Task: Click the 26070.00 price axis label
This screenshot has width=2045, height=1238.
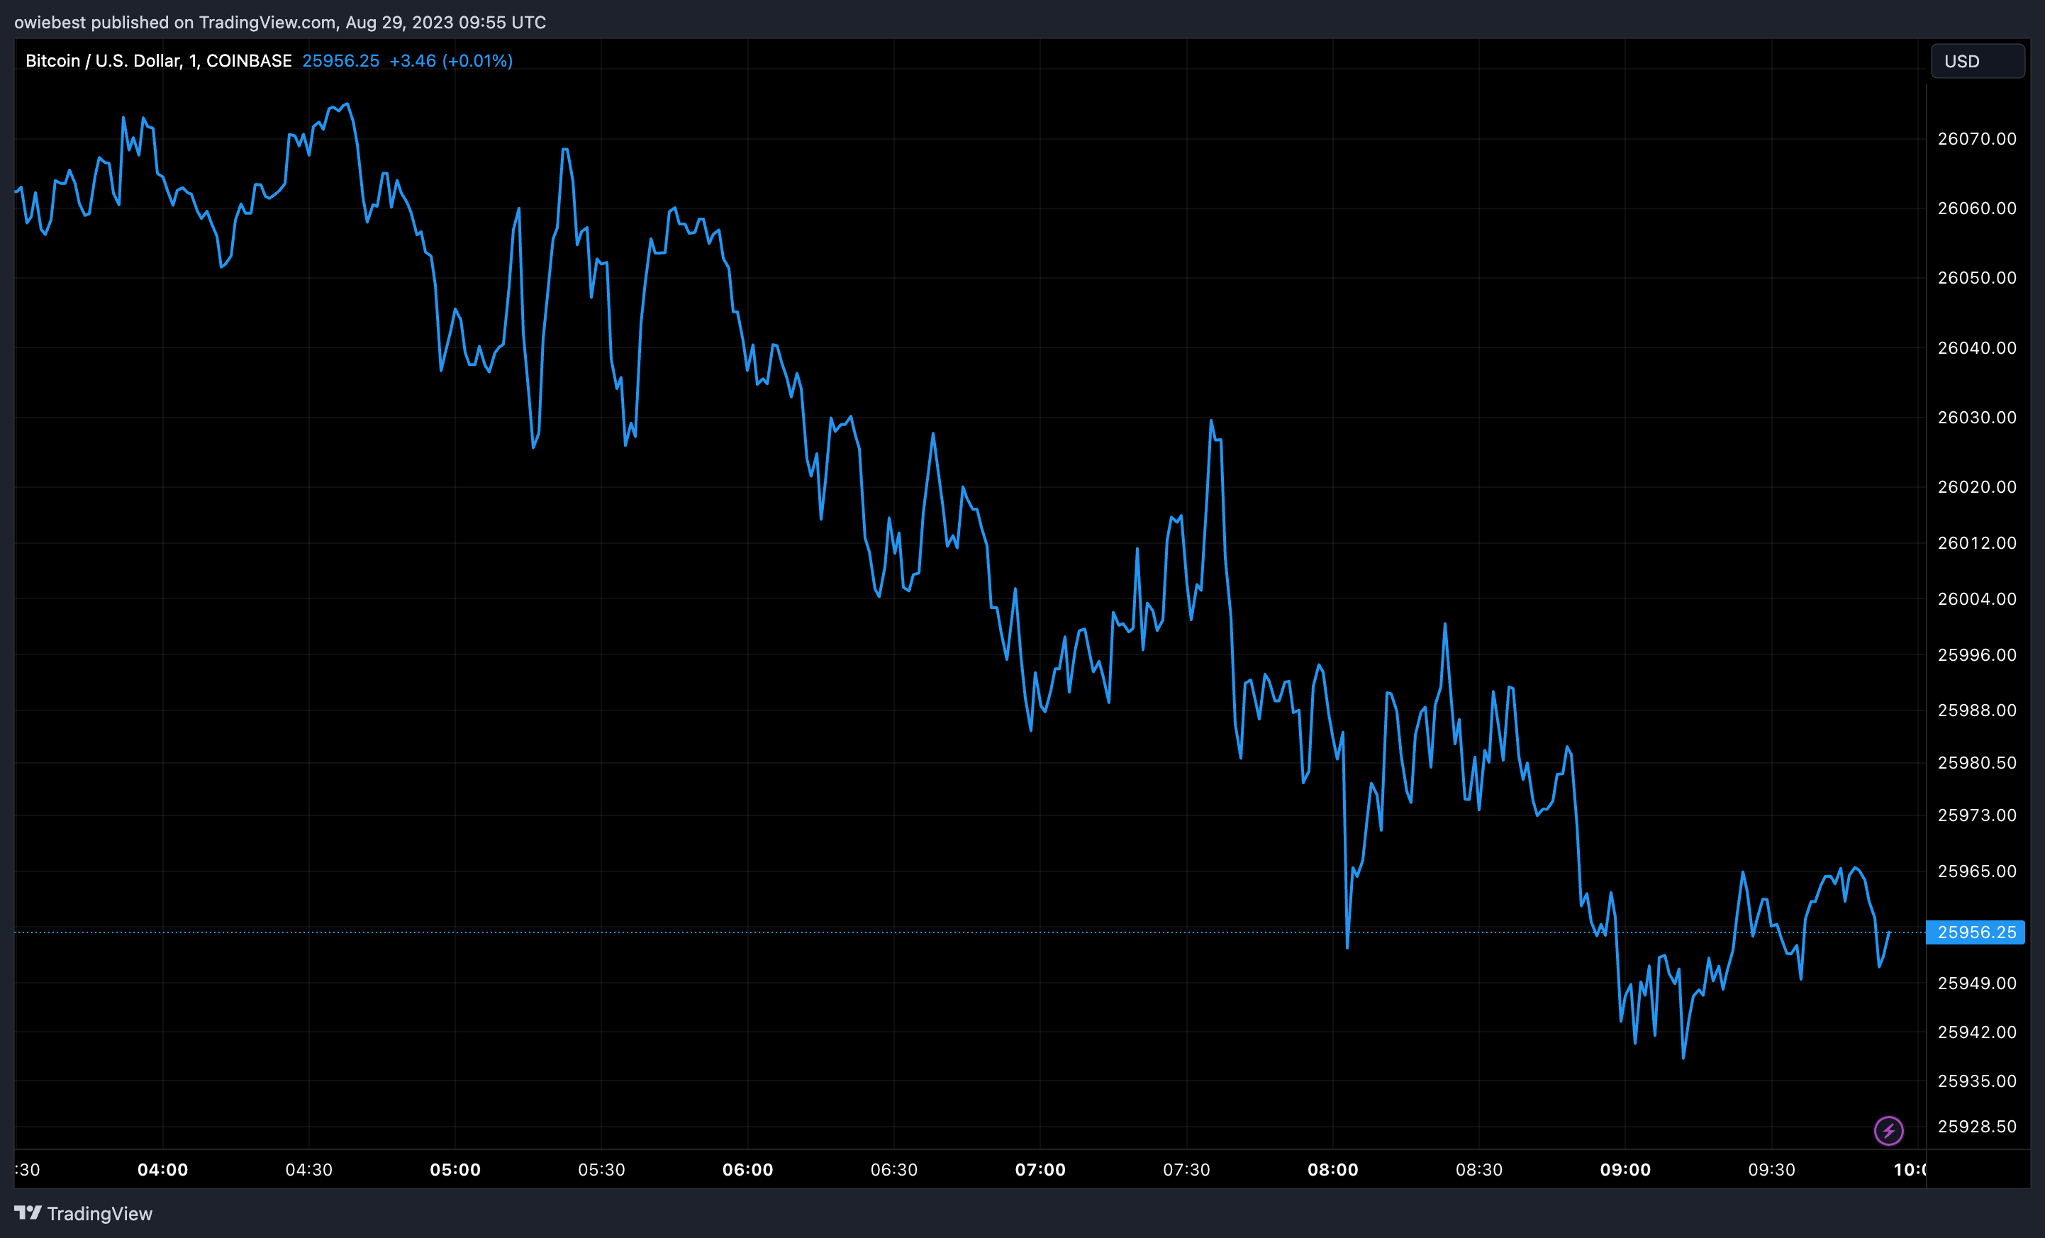Action: 1976,138
